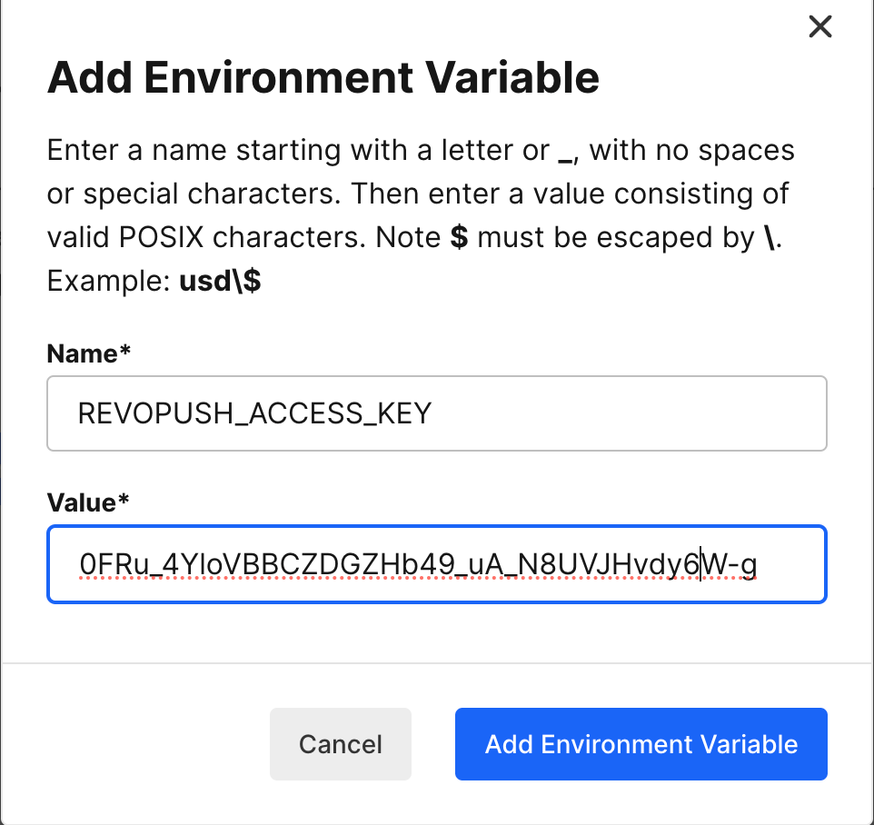Focus the Value input field
This screenshot has height=825, width=874.
tap(436, 564)
